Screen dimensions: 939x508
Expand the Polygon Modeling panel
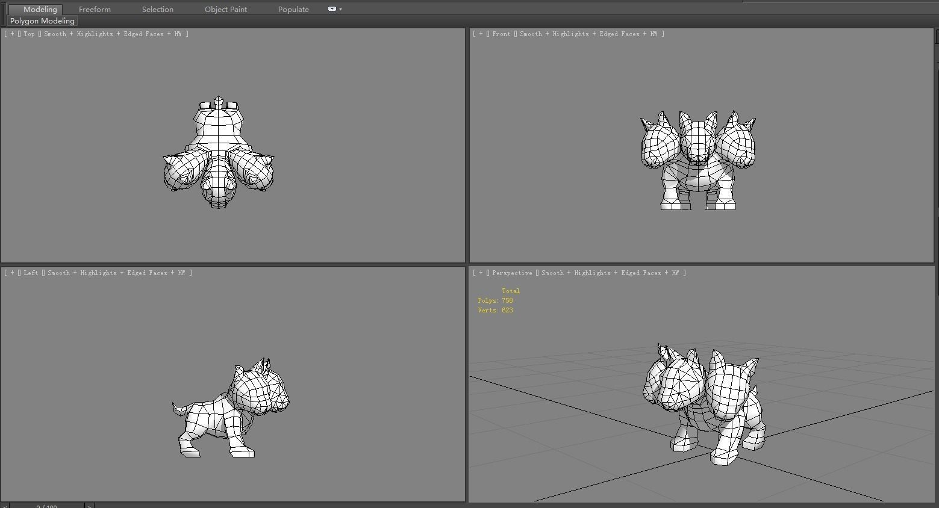(x=42, y=20)
